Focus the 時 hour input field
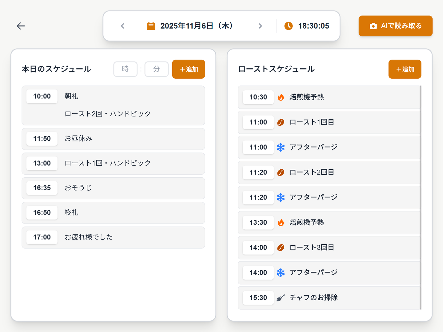The height and width of the screenshot is (332, 443). [x=125, y=69]
